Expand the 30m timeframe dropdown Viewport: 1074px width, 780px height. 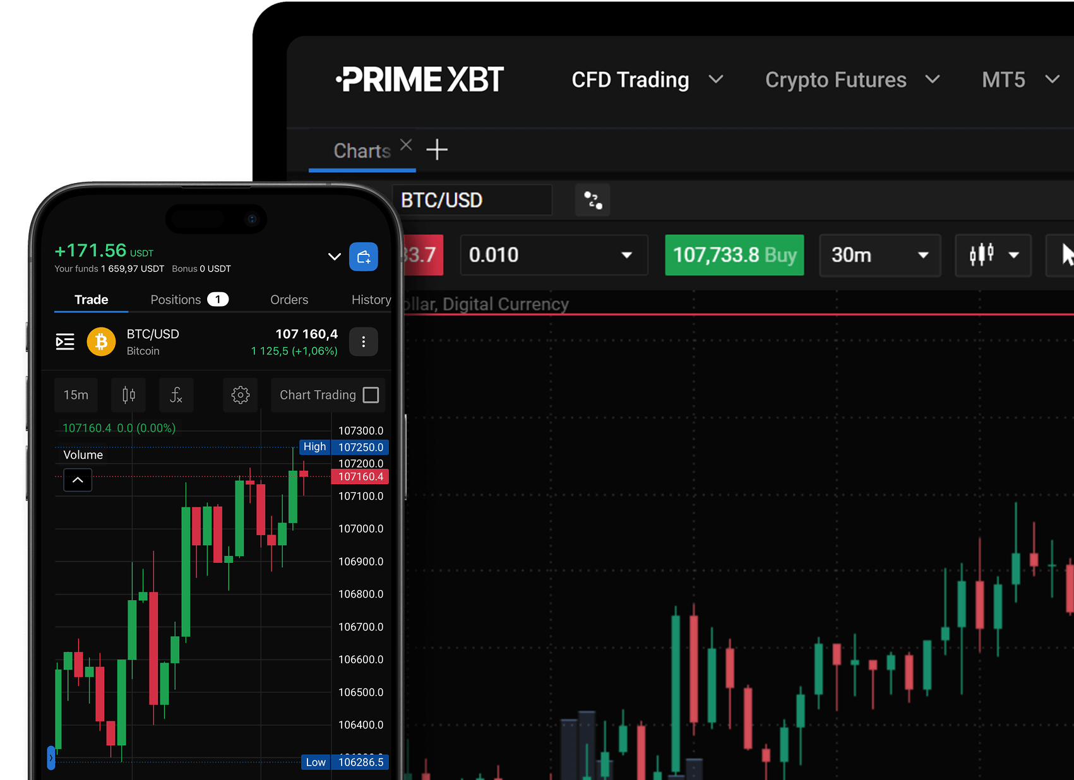point(879,256)
